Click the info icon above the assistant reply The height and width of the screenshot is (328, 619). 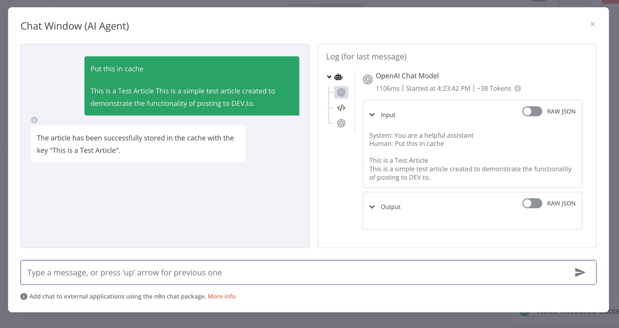point(34,120)
